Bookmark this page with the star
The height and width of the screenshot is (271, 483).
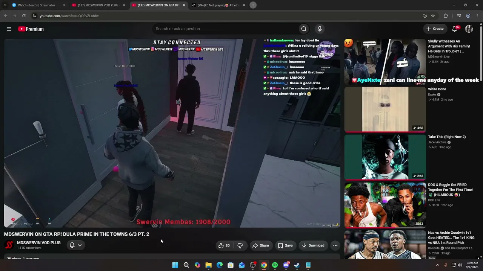point(433,16)
